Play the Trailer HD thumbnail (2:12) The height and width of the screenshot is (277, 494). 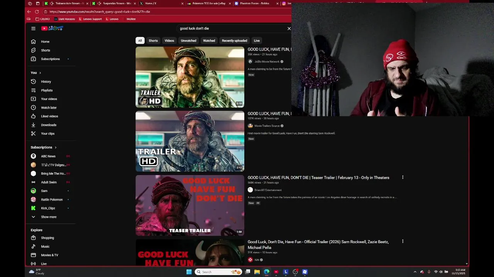(190, 141)
